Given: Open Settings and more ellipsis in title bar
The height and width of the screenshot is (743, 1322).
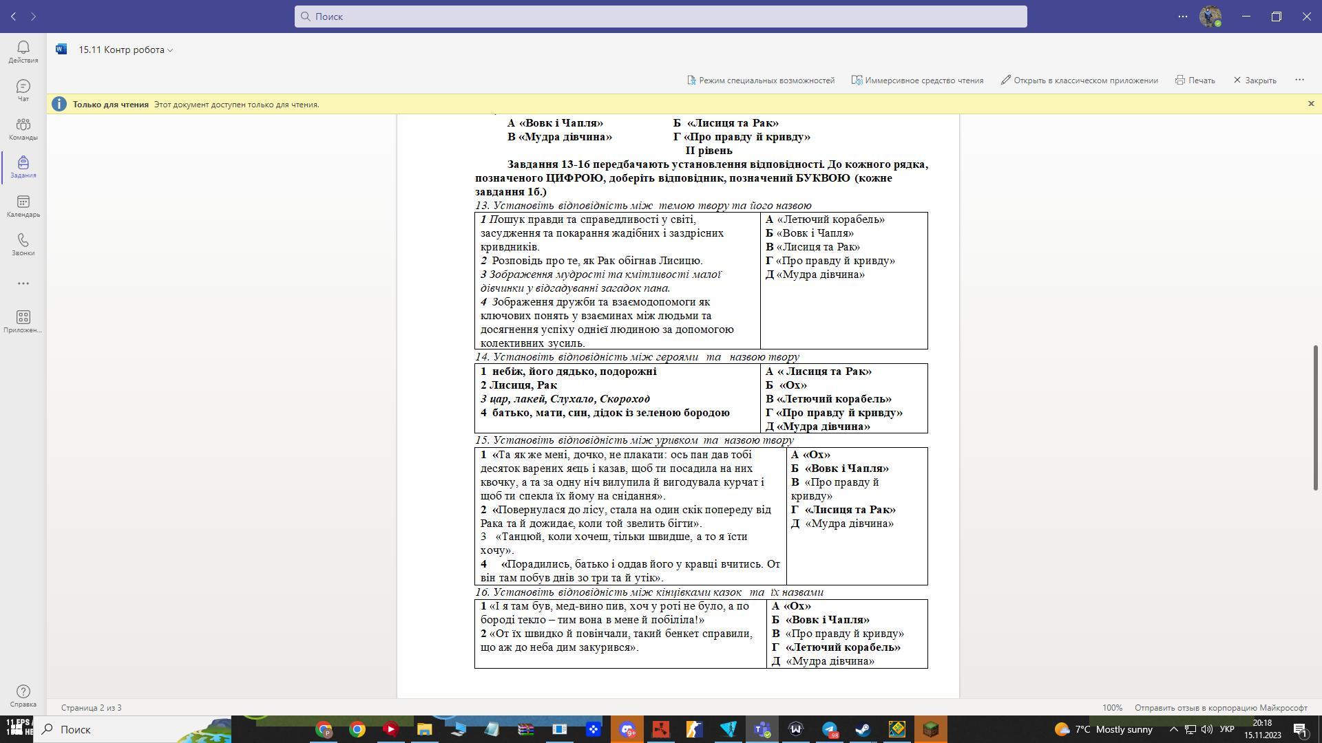Looking at the screenshot, I should [x=1183, y=17].
